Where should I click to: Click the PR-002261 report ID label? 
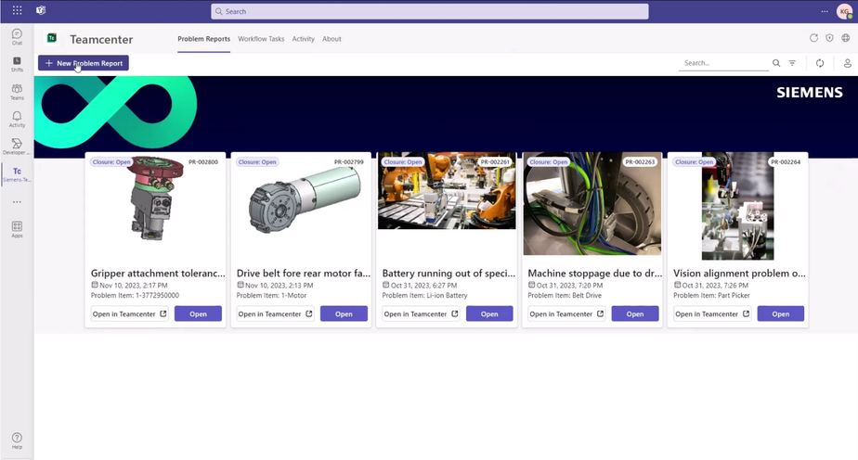click(x=495, y=161)
